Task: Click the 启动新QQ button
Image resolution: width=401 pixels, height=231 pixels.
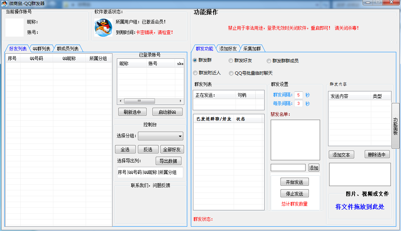Action: pyautogui.click(x=167, y=112)
